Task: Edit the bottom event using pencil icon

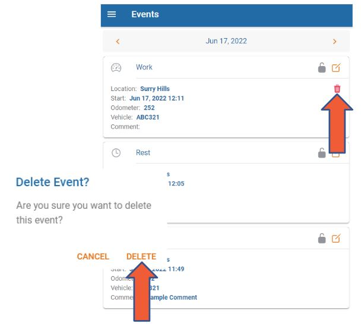Action: point(336,239)
